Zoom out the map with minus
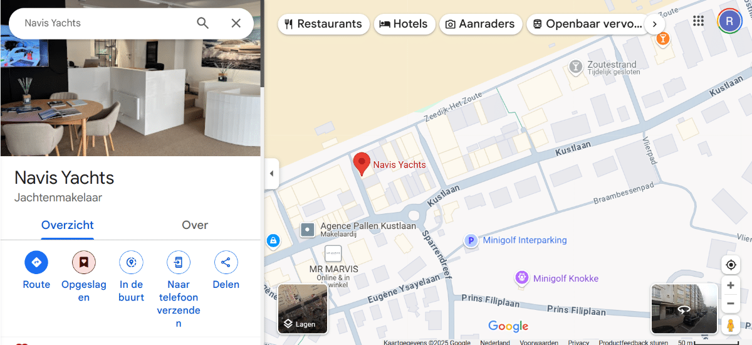 click(731, 304)
